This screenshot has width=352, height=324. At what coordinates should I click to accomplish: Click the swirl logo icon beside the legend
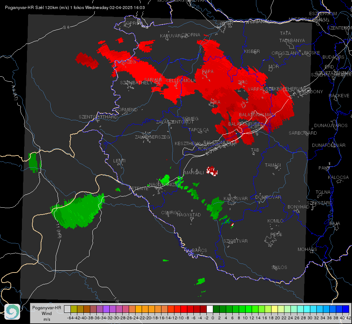(12, 312)
